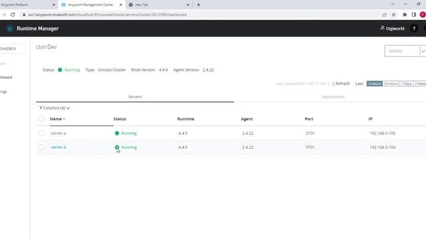Click the cluster Running status indicator

click(69, 70)
